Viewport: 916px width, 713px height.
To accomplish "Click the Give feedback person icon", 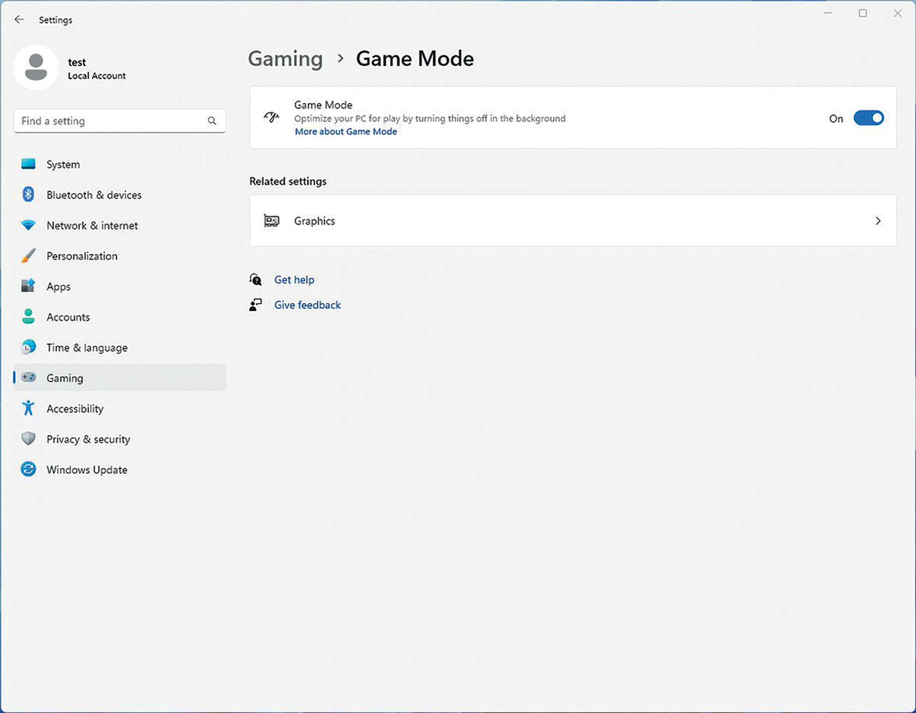I will click(255, 305).
